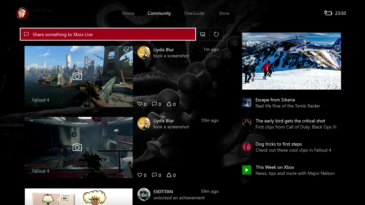Go to the Store tab
This screenshot has height=205, width=365.
pyautogui.click(x=224, y=13)
